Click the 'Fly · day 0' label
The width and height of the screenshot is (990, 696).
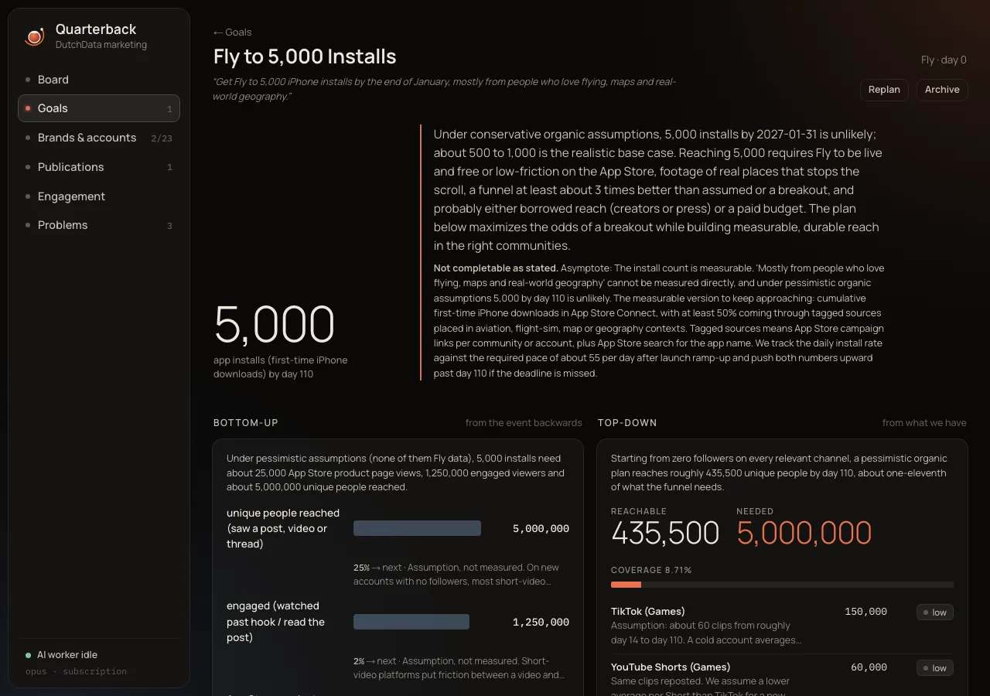[x=944, y=60]
